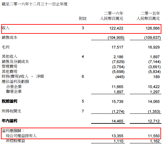Click the 溢利應撥歸： heading
The width and height of the screenshot is (162, 144).
coord(13,131)
